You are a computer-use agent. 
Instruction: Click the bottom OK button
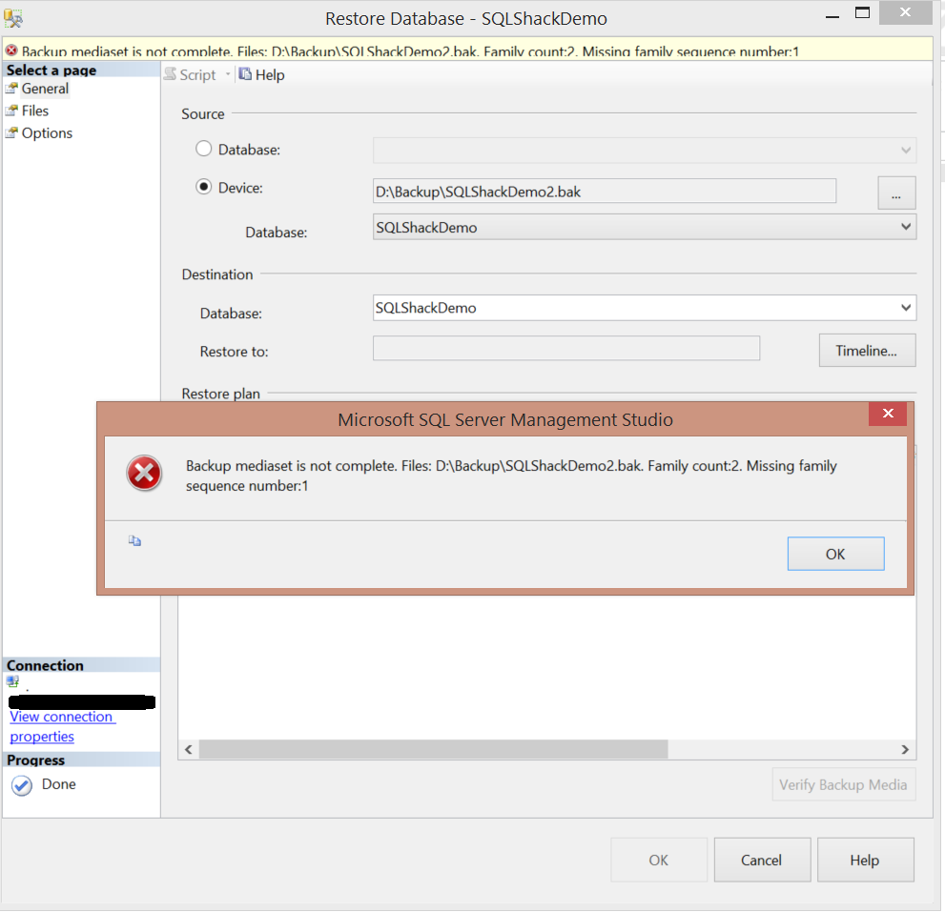[x=658, y=861]
